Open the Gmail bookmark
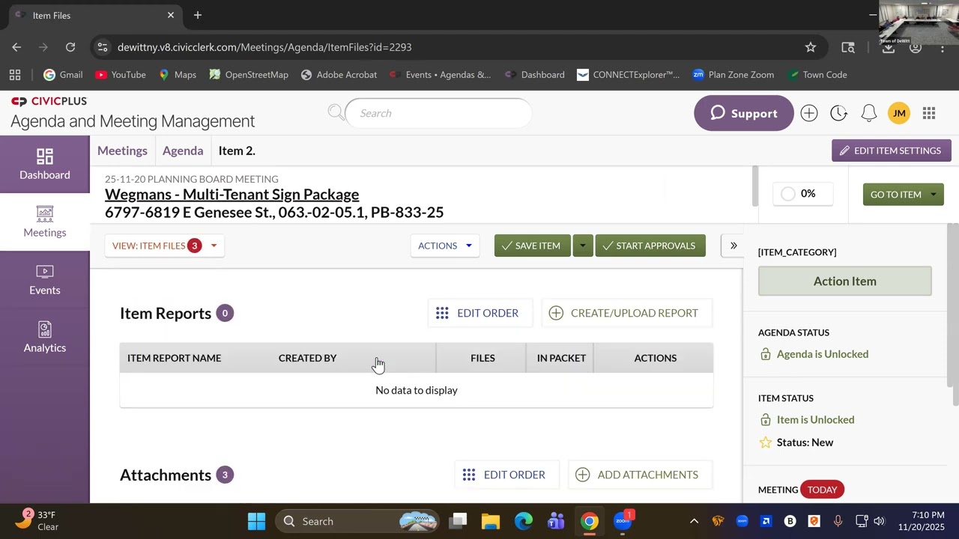 click(63, 75)
